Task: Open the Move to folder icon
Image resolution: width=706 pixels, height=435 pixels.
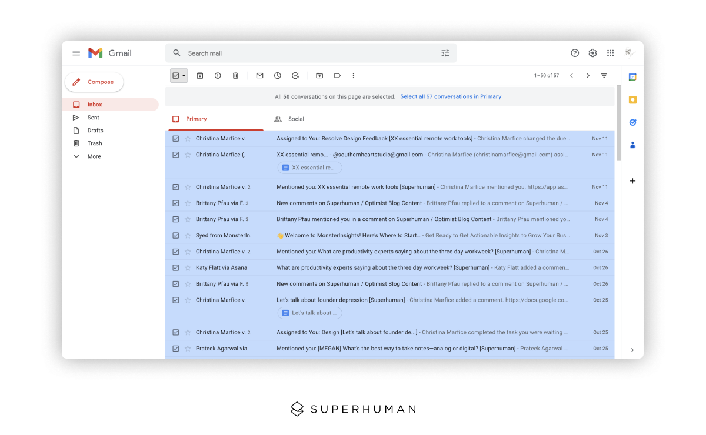Action: (319, 76)
